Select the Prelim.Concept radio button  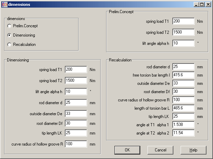[x=9, y=26]
